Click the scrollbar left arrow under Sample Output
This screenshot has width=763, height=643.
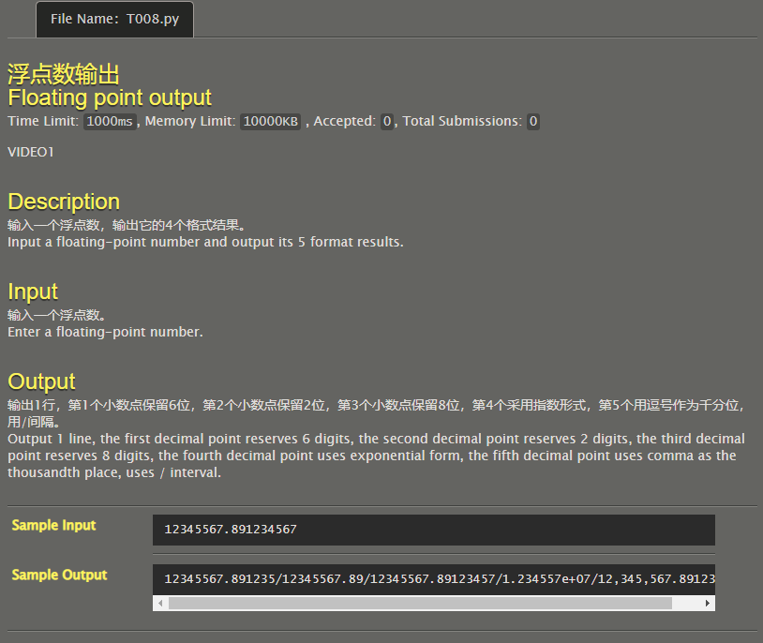159,603
